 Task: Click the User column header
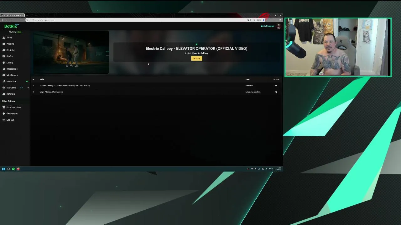(247, 79)
